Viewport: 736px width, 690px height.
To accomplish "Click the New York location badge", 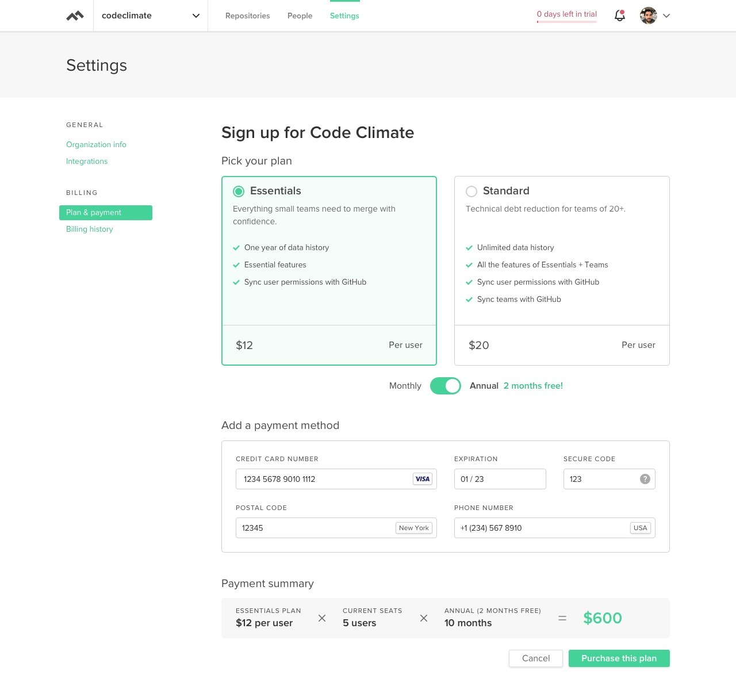I will (x=414, y=528).
